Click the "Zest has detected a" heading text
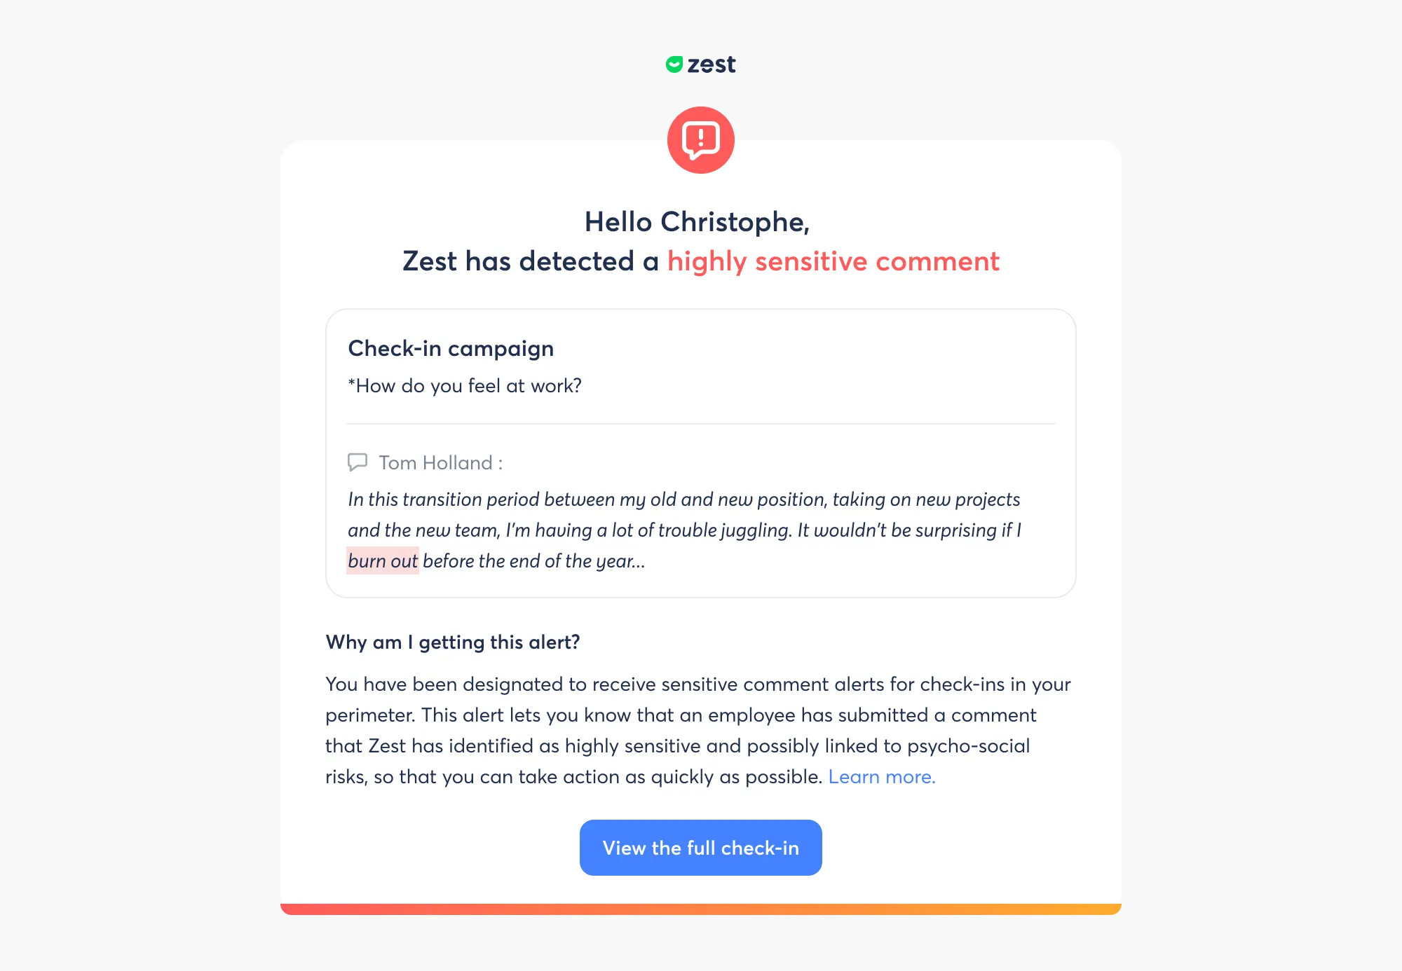Image resolution: width=1402 pixels, height=971 pixels. coord(530,261)
